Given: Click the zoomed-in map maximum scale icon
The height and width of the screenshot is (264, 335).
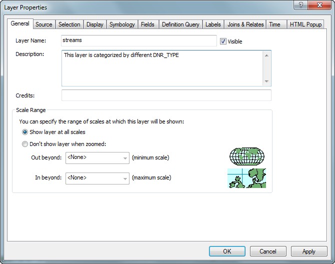Looking at the screenshot, I should [x=246, y=178].
